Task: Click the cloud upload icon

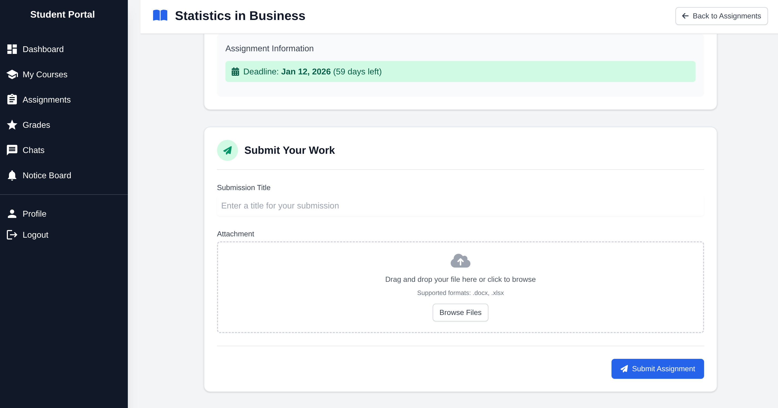Action: click(x=460, y=261)
